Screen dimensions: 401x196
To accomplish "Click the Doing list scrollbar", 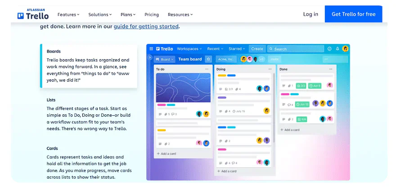I will click(274, 107).
